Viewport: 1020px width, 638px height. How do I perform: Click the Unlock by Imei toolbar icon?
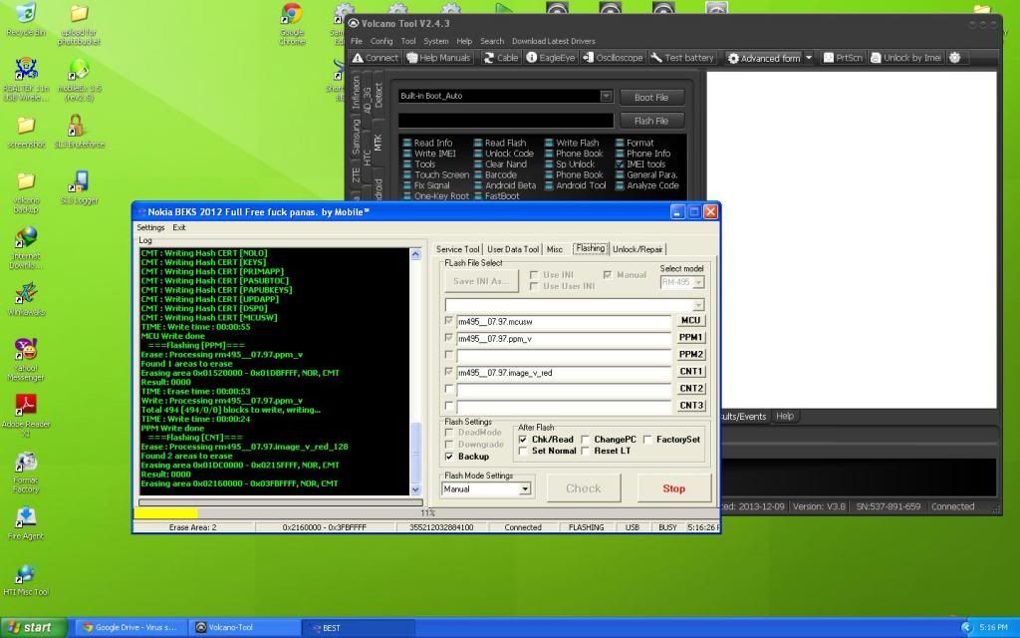(904, 58)
